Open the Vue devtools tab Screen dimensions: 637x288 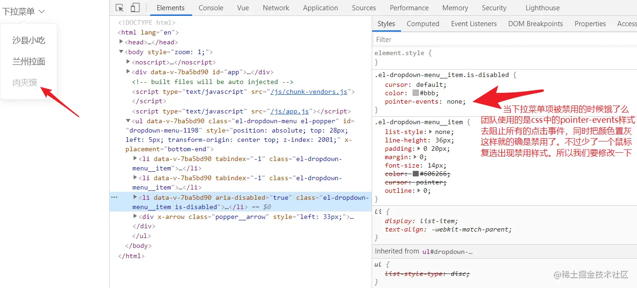click(243, 8)
